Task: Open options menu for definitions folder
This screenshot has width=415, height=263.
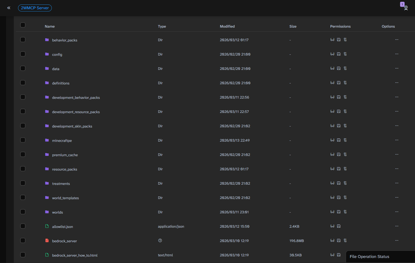Action: [397, 83]
